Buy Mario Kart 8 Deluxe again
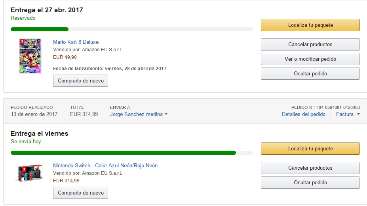The height and width of the screenshot is (206, 367). 80,81
